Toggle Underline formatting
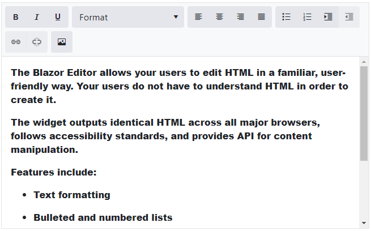 coord(58,17)
